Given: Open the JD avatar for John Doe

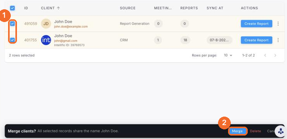Looking at the screenshot, I should [x=46, y=24].
